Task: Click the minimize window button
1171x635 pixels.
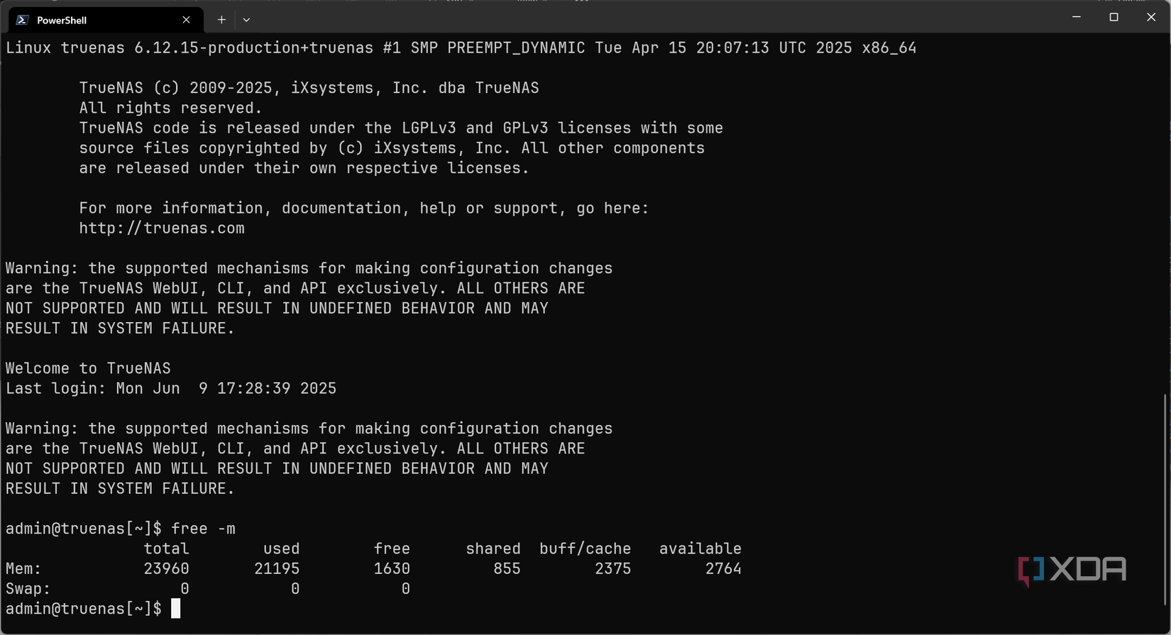Action: coord(1076,17)
